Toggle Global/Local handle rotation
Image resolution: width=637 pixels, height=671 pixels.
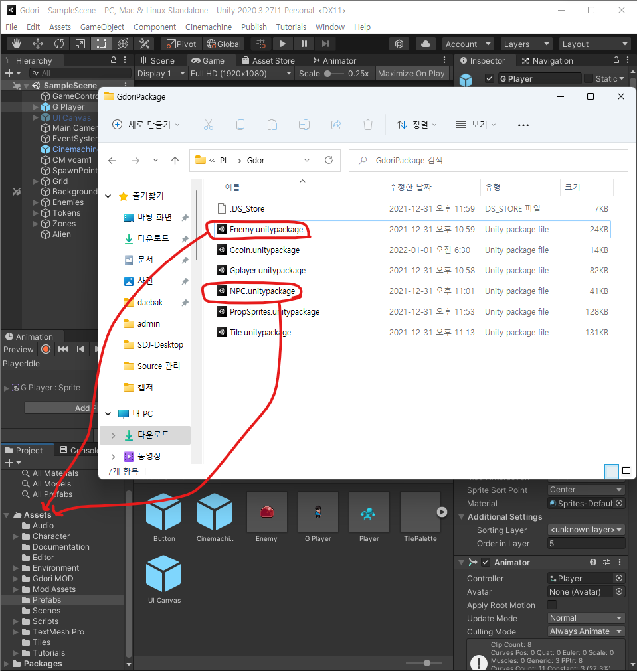224,44
